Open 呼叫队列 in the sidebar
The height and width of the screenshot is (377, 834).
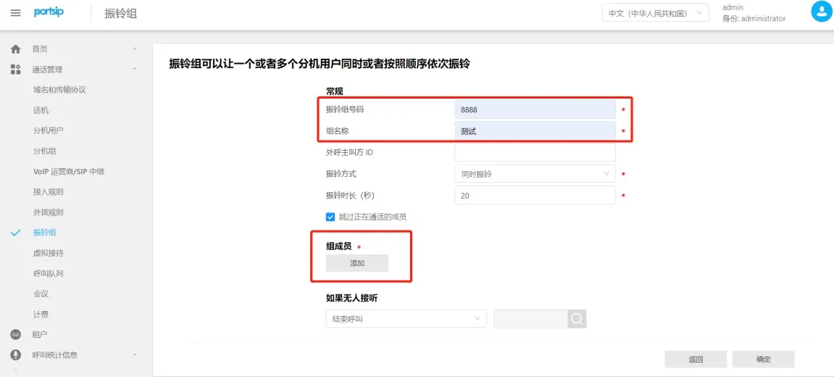pyautogui.click(x=49, y=273)
